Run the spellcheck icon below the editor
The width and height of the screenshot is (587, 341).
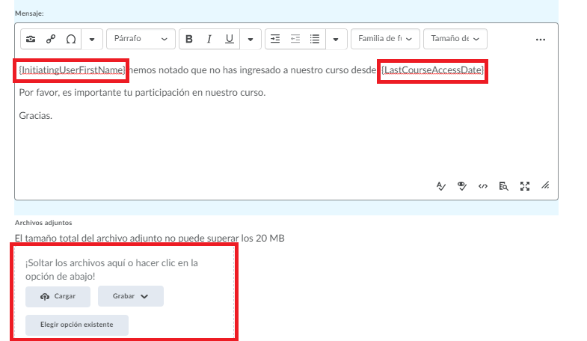[x=441, y=186]
